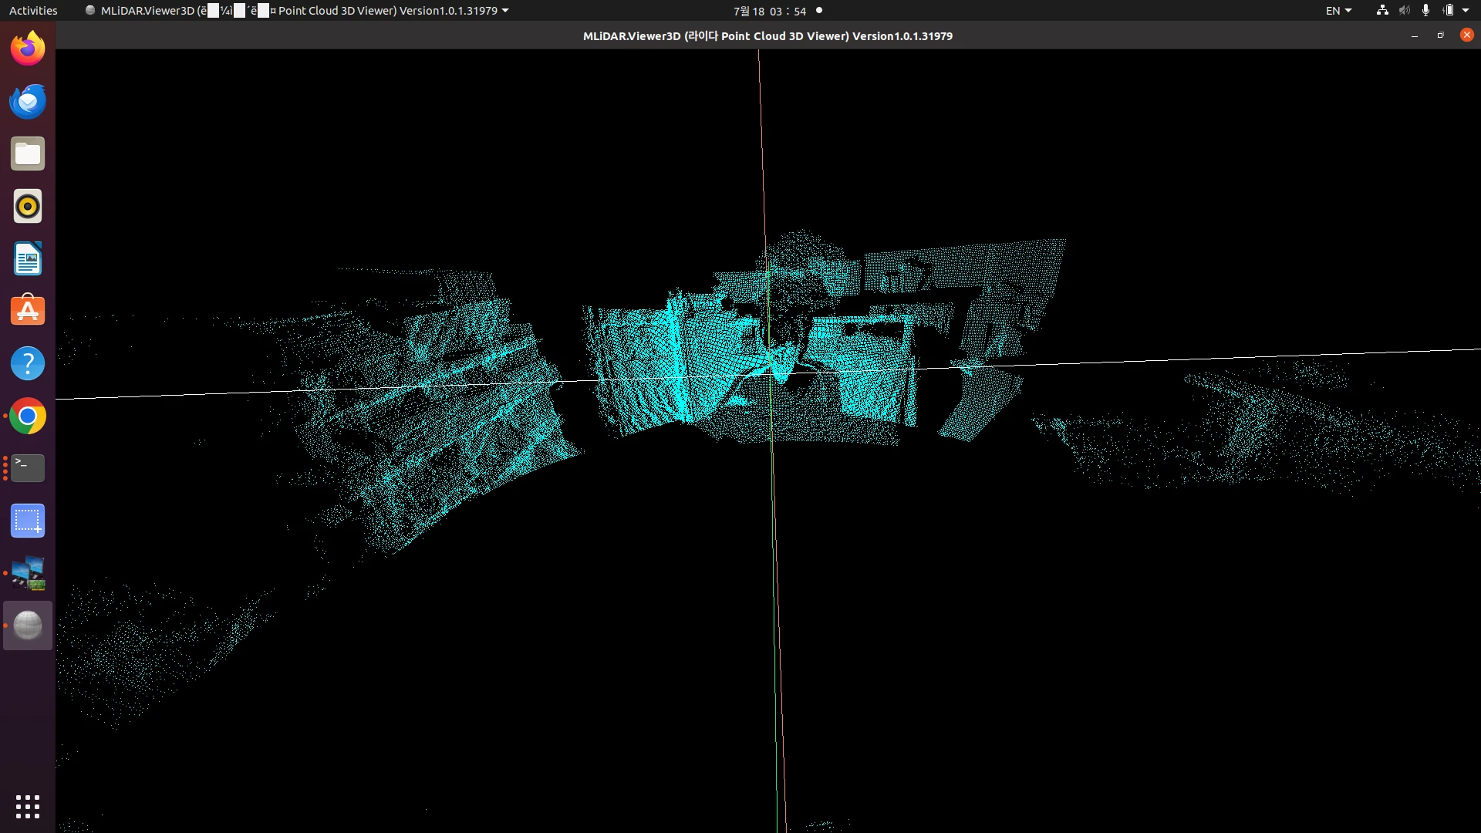This screenshot has width=1481, height=833.
Task: Open the Terminal from the dock
Action: click(x=28, y=468)
